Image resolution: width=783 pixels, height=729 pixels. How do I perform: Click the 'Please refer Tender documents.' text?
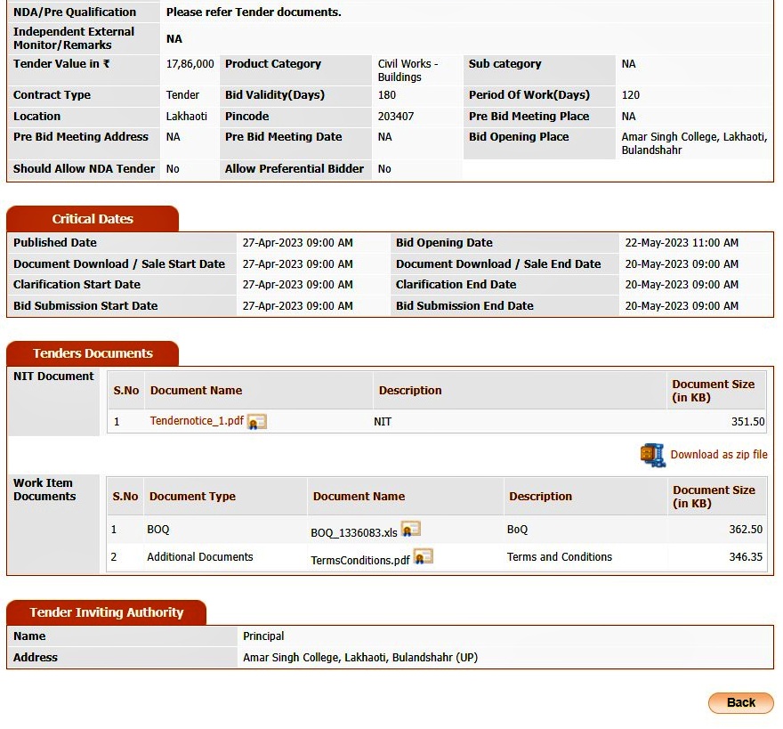coord(254,12)
